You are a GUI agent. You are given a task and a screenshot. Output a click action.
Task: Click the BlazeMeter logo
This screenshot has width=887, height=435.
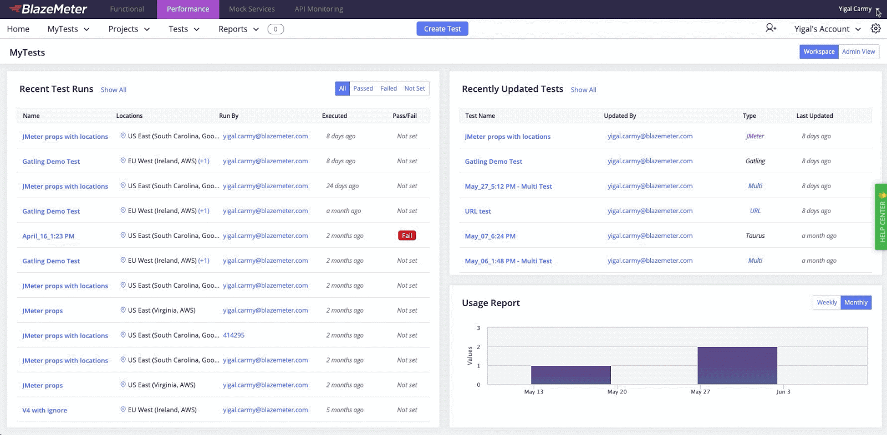pyautogui.click(x=48, y=9)
